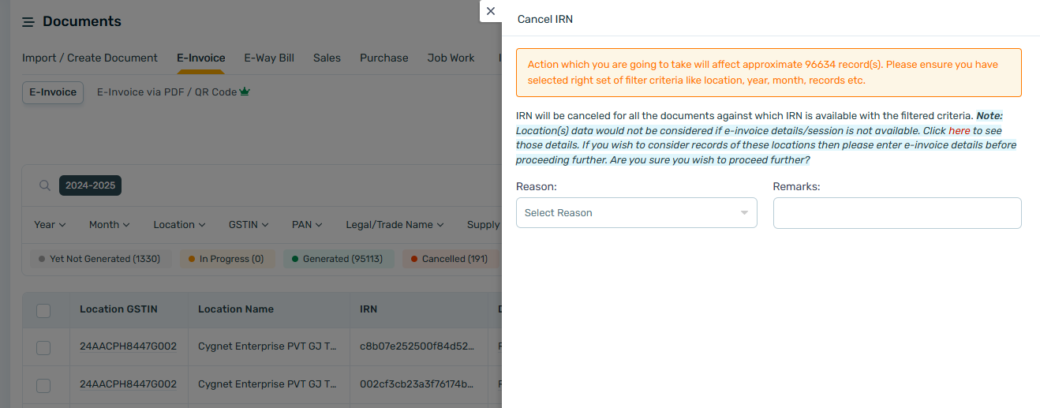Click the green crown premium icon
Image resolution: width=1040 pixels, height=408 pixels.
[245, 92]
